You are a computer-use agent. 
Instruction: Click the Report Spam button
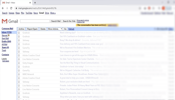pyautogui.click(x=32, y=29)
